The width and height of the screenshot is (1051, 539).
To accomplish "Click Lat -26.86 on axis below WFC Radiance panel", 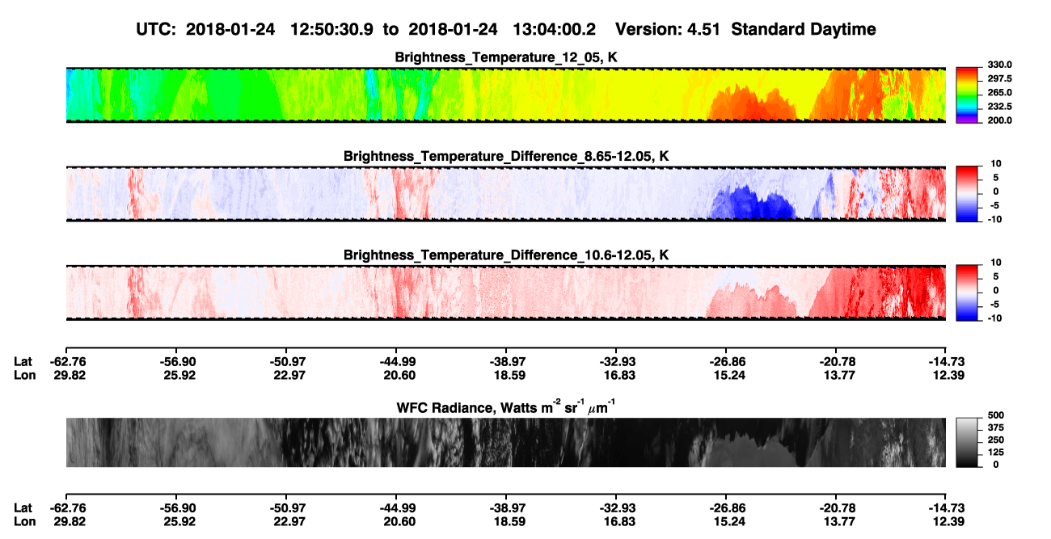I will (727, 508).
